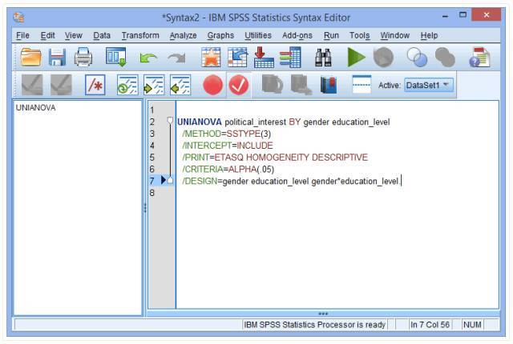
Task: Toggle breakpoint using the red circle icon
Action: coord(212,85)
